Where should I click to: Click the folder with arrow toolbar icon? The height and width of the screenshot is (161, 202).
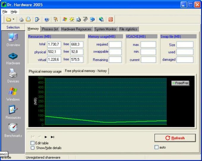(x=78, y=20)
